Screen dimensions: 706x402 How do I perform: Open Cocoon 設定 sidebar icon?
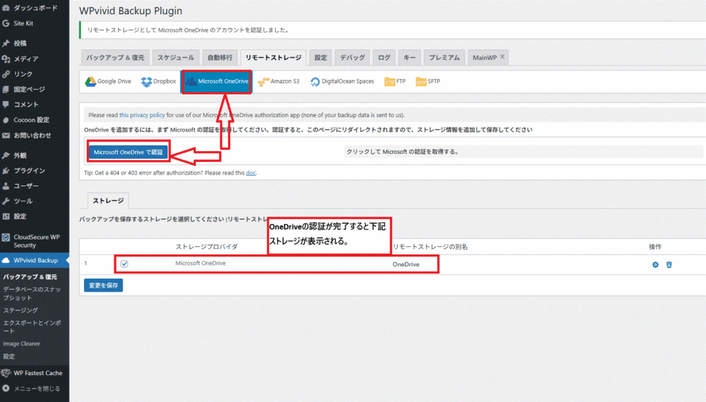[6, 120]
